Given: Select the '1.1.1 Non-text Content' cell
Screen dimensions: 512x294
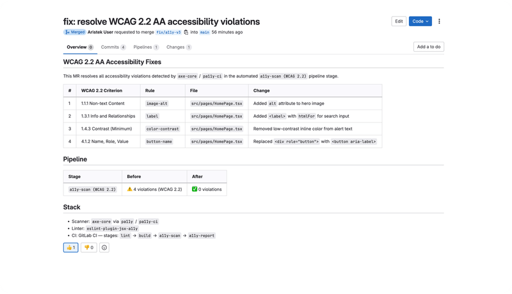Looking at the screenshot, I should (x=108, y=103).
